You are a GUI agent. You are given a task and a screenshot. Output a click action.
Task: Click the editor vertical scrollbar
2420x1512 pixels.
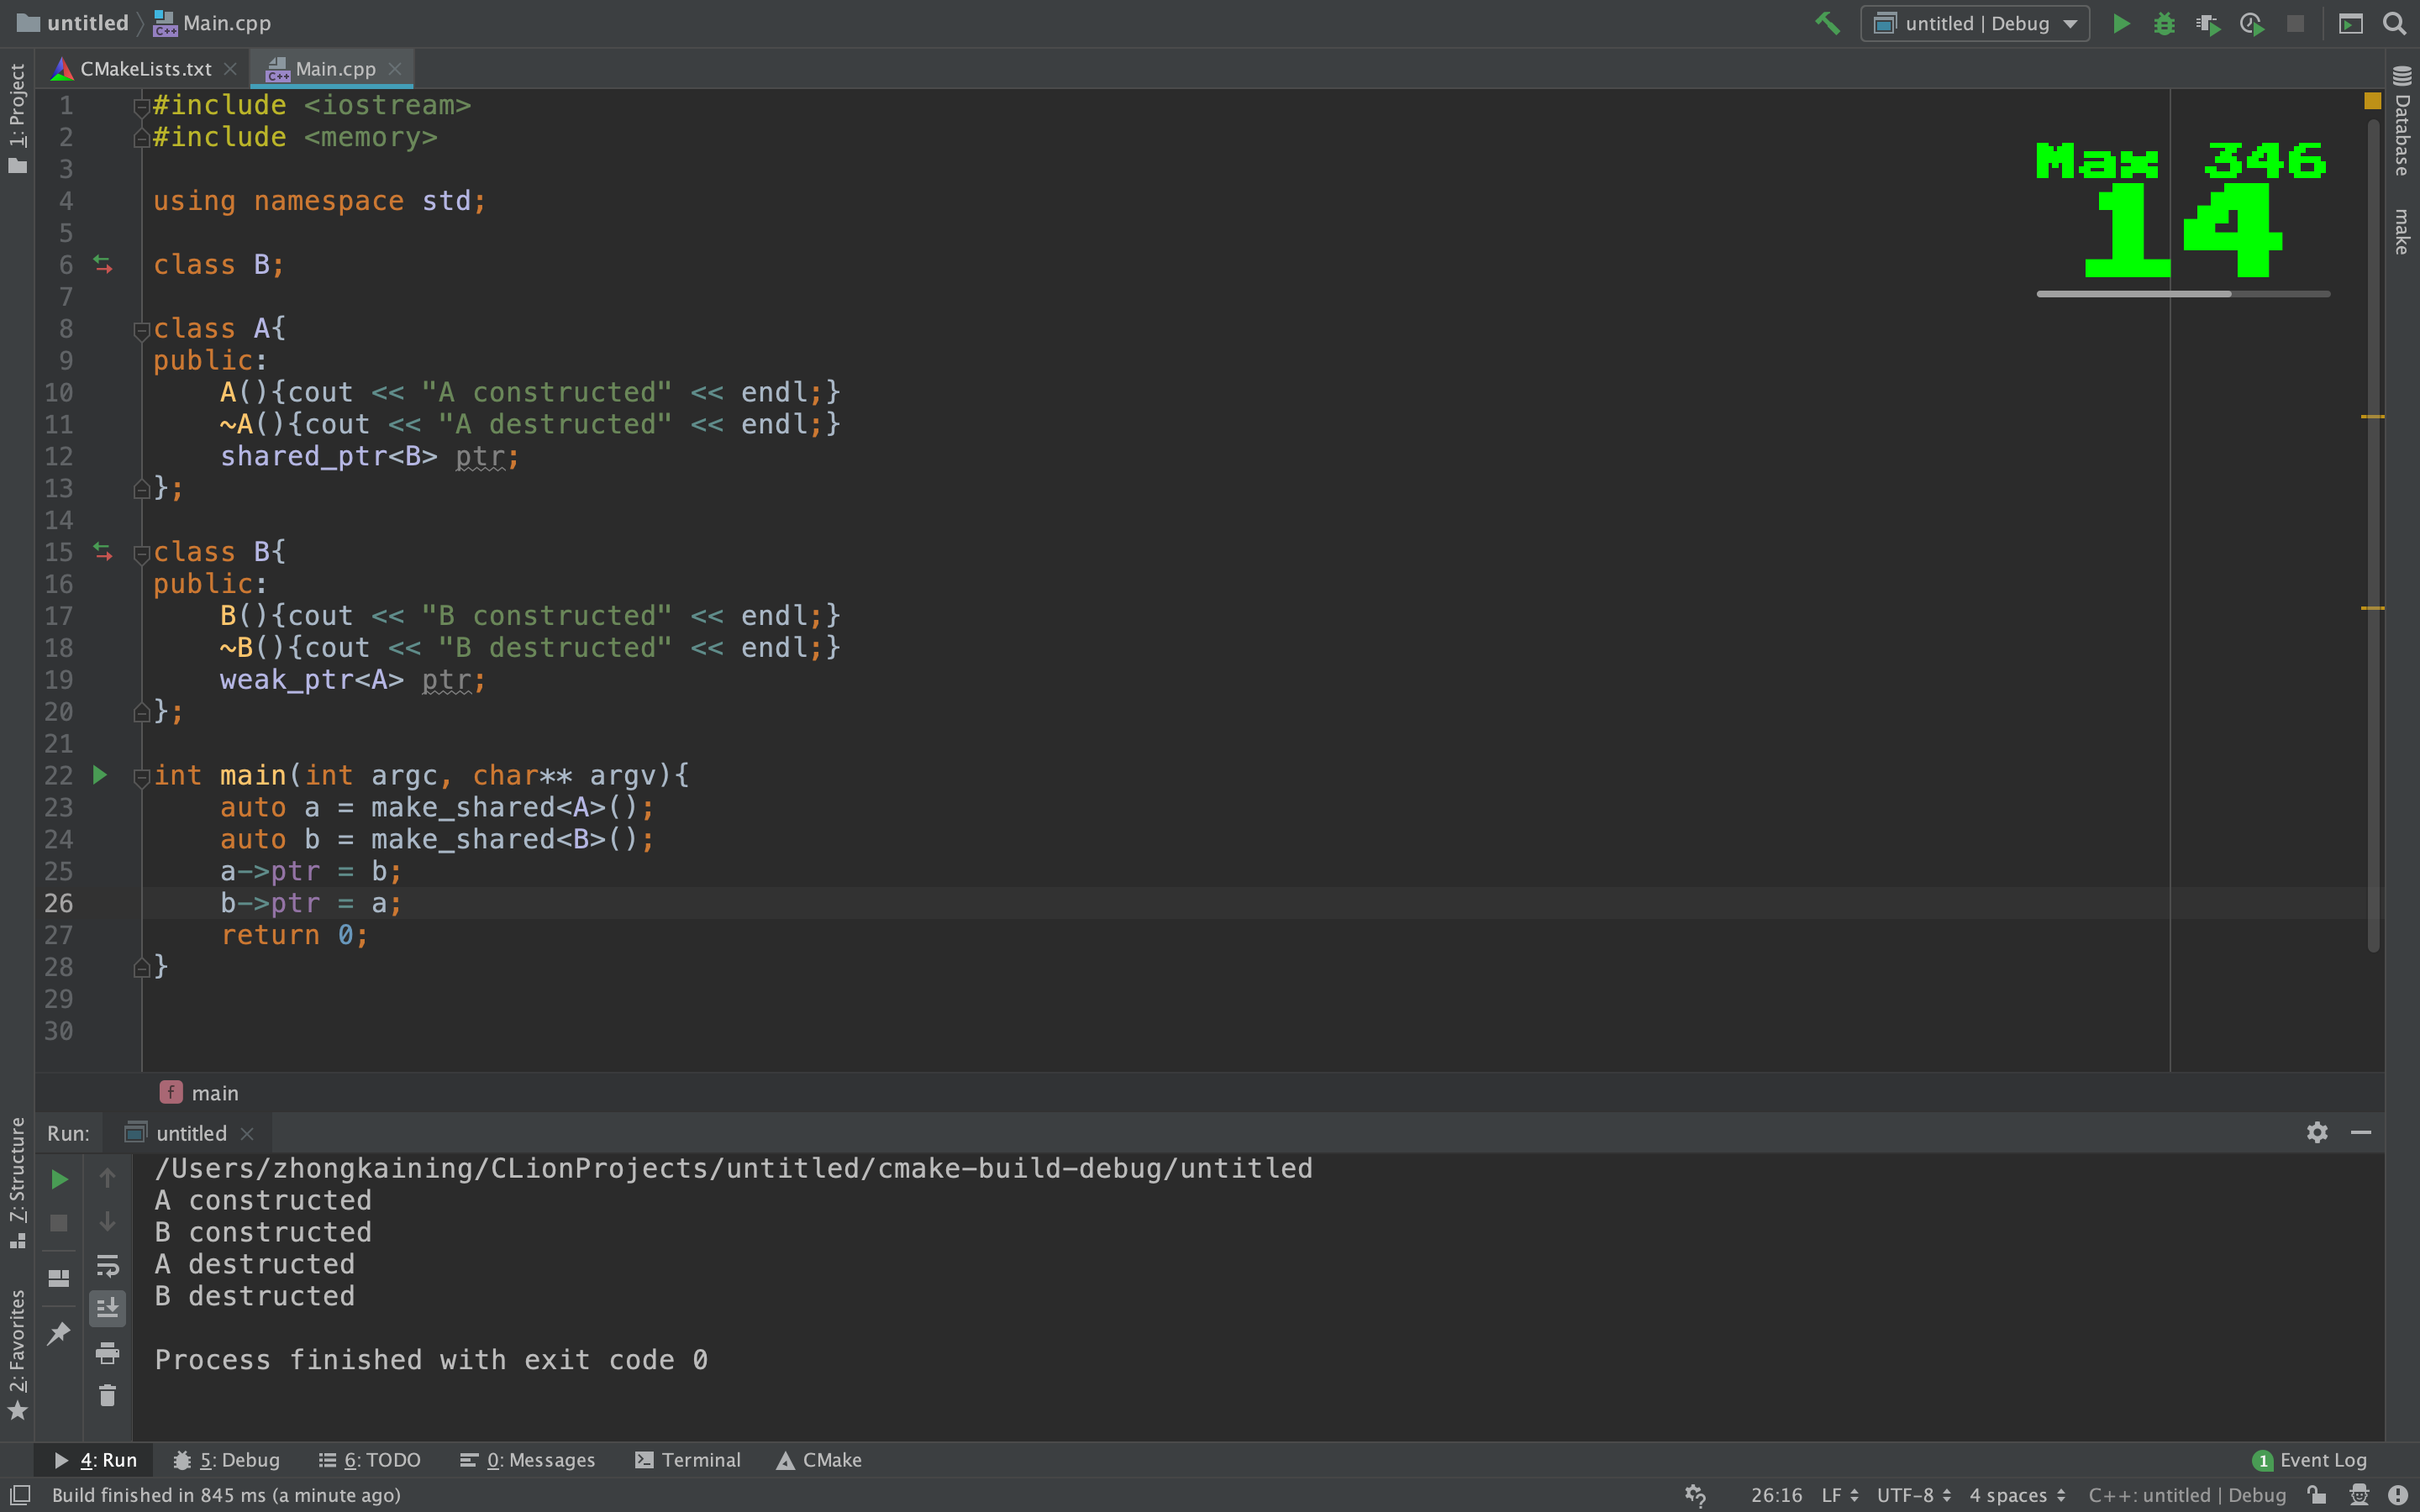pyautogui.click(x=2373, y=535)
